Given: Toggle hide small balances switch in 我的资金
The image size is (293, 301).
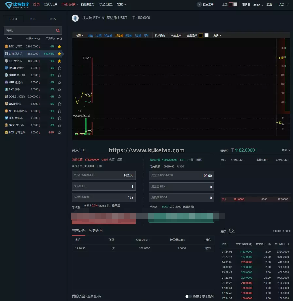Looking at the screenshot, I should coord(188,296).
